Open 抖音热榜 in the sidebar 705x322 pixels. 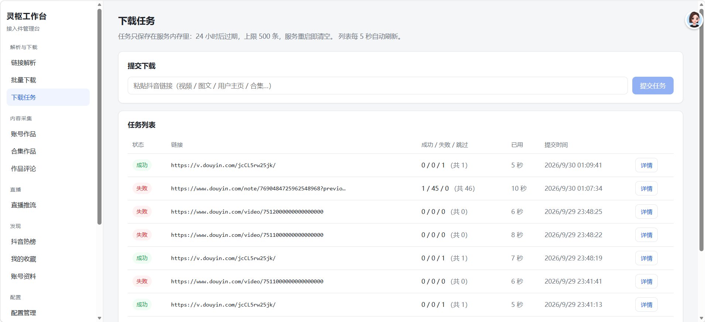[x=48, y=242]
